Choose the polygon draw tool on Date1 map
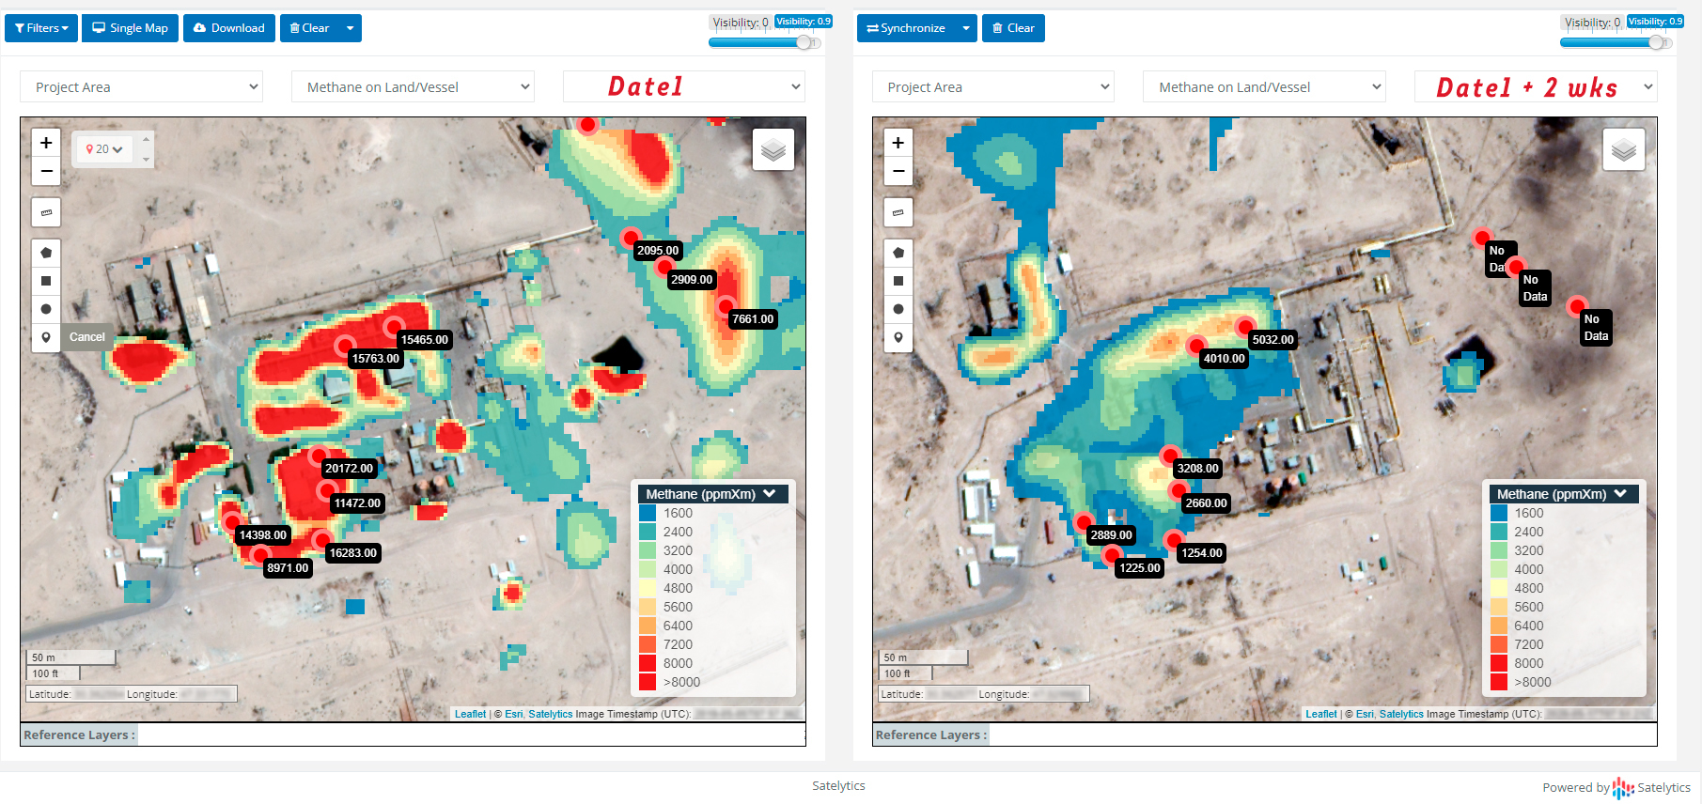1702x804 pixels. pos(46,253)
